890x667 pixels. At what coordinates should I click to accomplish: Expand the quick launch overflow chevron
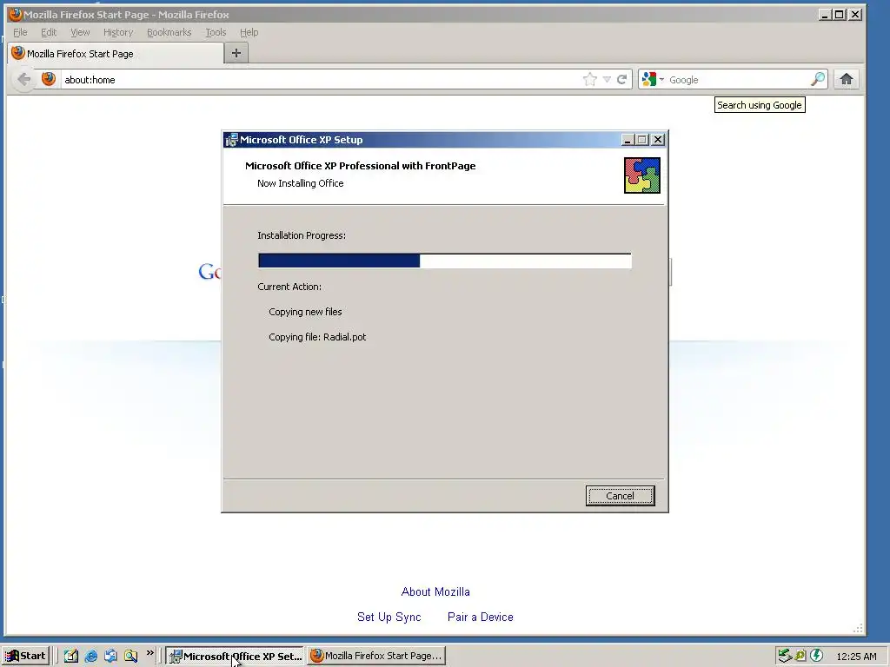click(x=149, y=653)
